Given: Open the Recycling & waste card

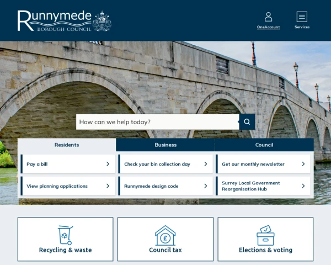Looking at the screenshot, I should pyautogui.click(x=66, y=239).
